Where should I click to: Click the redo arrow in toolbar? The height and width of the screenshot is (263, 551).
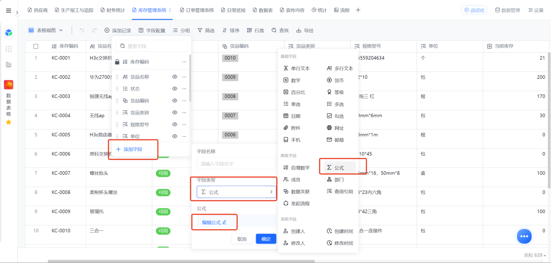click(x=95, y=31)
